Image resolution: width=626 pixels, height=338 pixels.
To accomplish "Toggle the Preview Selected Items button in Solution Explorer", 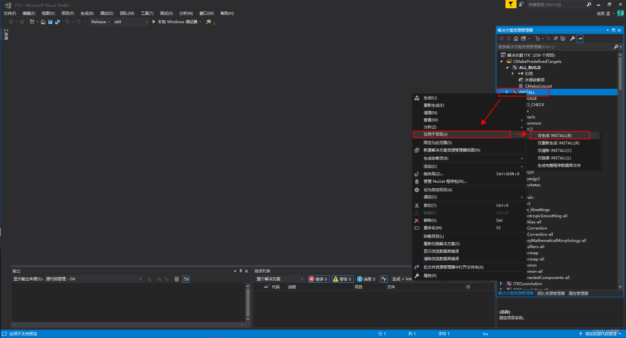I will coord(580,39).
